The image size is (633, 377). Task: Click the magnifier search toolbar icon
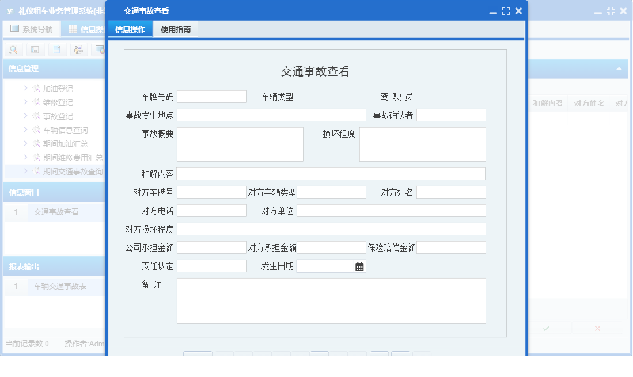(x=13, y=49)
